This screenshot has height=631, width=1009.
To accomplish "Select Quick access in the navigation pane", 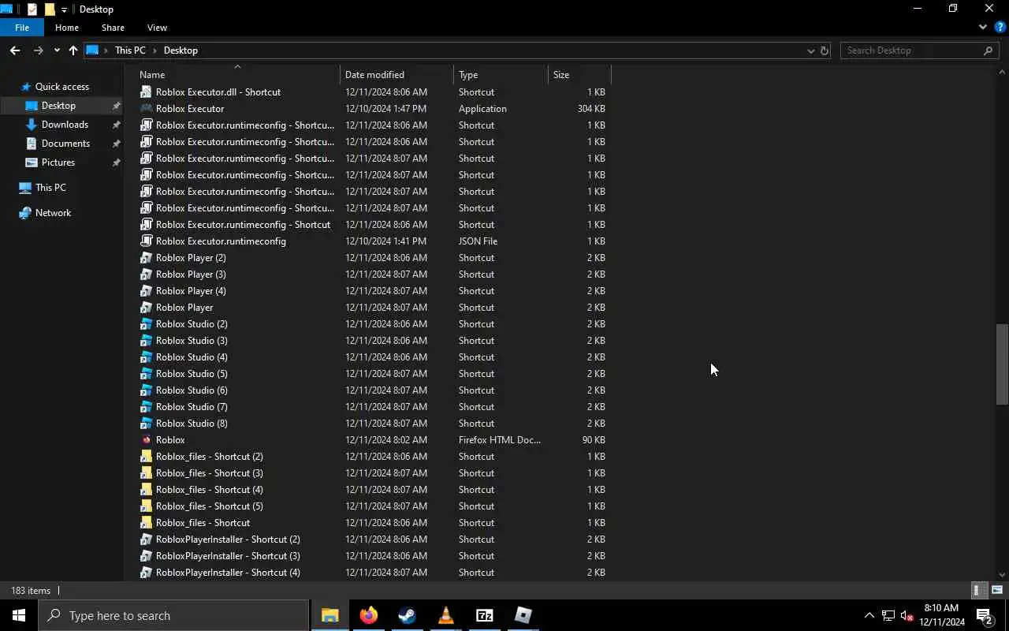I will pyautogui.click(x=62, y=87).
